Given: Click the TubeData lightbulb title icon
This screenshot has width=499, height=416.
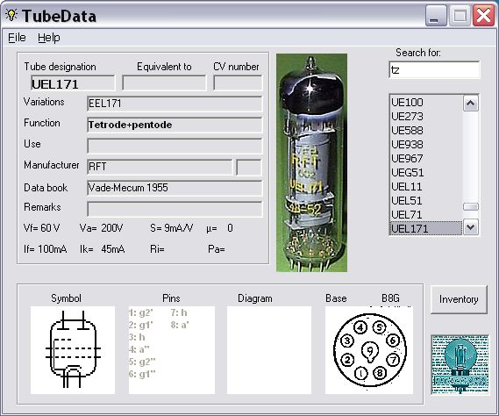Looking at the screenshot, I should [x=11, y=15].
